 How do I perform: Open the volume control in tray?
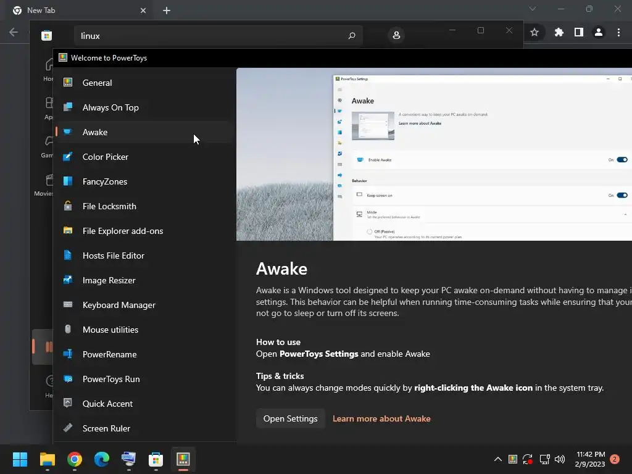coord(560,459)
